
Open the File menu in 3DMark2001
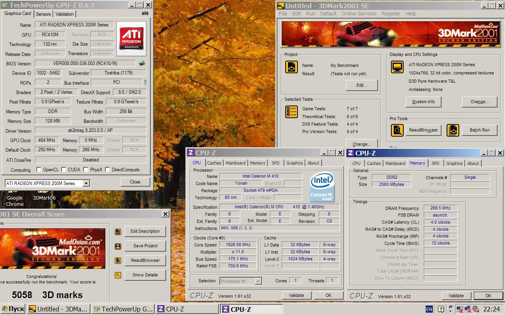click(x=283, y=13)
